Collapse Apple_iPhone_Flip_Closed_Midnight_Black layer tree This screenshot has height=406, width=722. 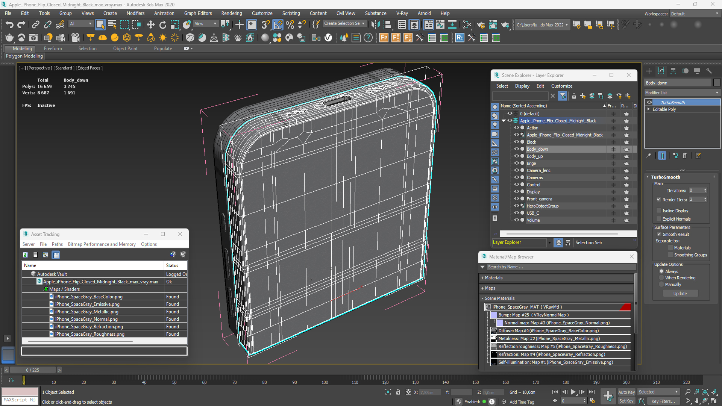(x=504, y=121)
